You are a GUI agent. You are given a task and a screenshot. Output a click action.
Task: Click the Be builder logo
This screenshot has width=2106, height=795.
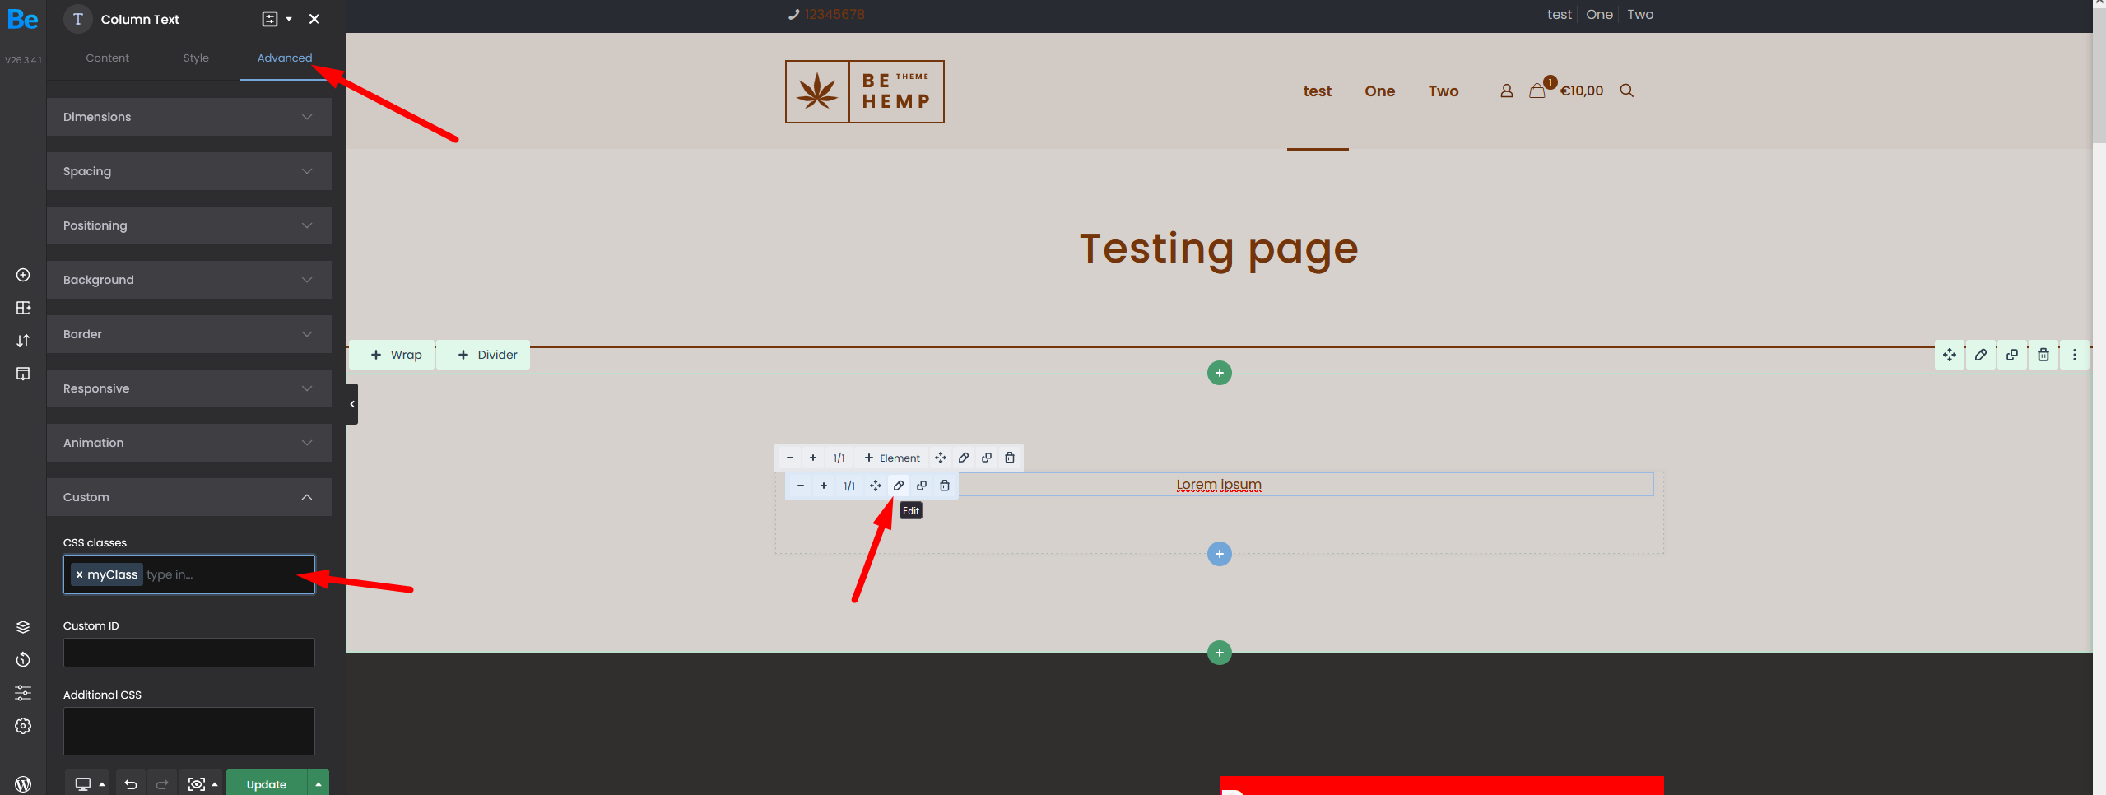pyautogui.click(x=22, y=19)
